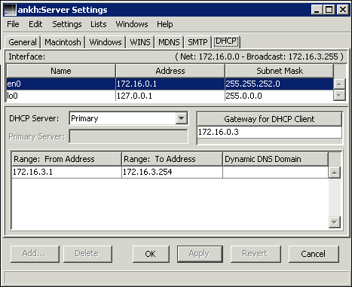
Task: Open the DHCP Server dropdown
Action: pos(181,118)
